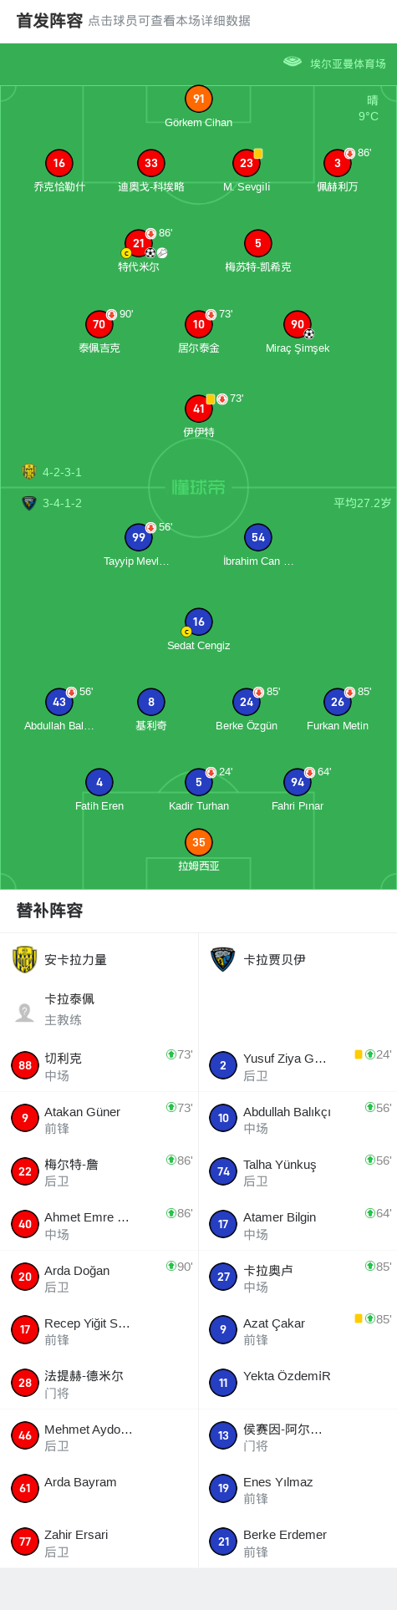The image size is (397, 1610).
Task: Open substitute Zahir Ersari number 77
Action: coord(25,1541)
